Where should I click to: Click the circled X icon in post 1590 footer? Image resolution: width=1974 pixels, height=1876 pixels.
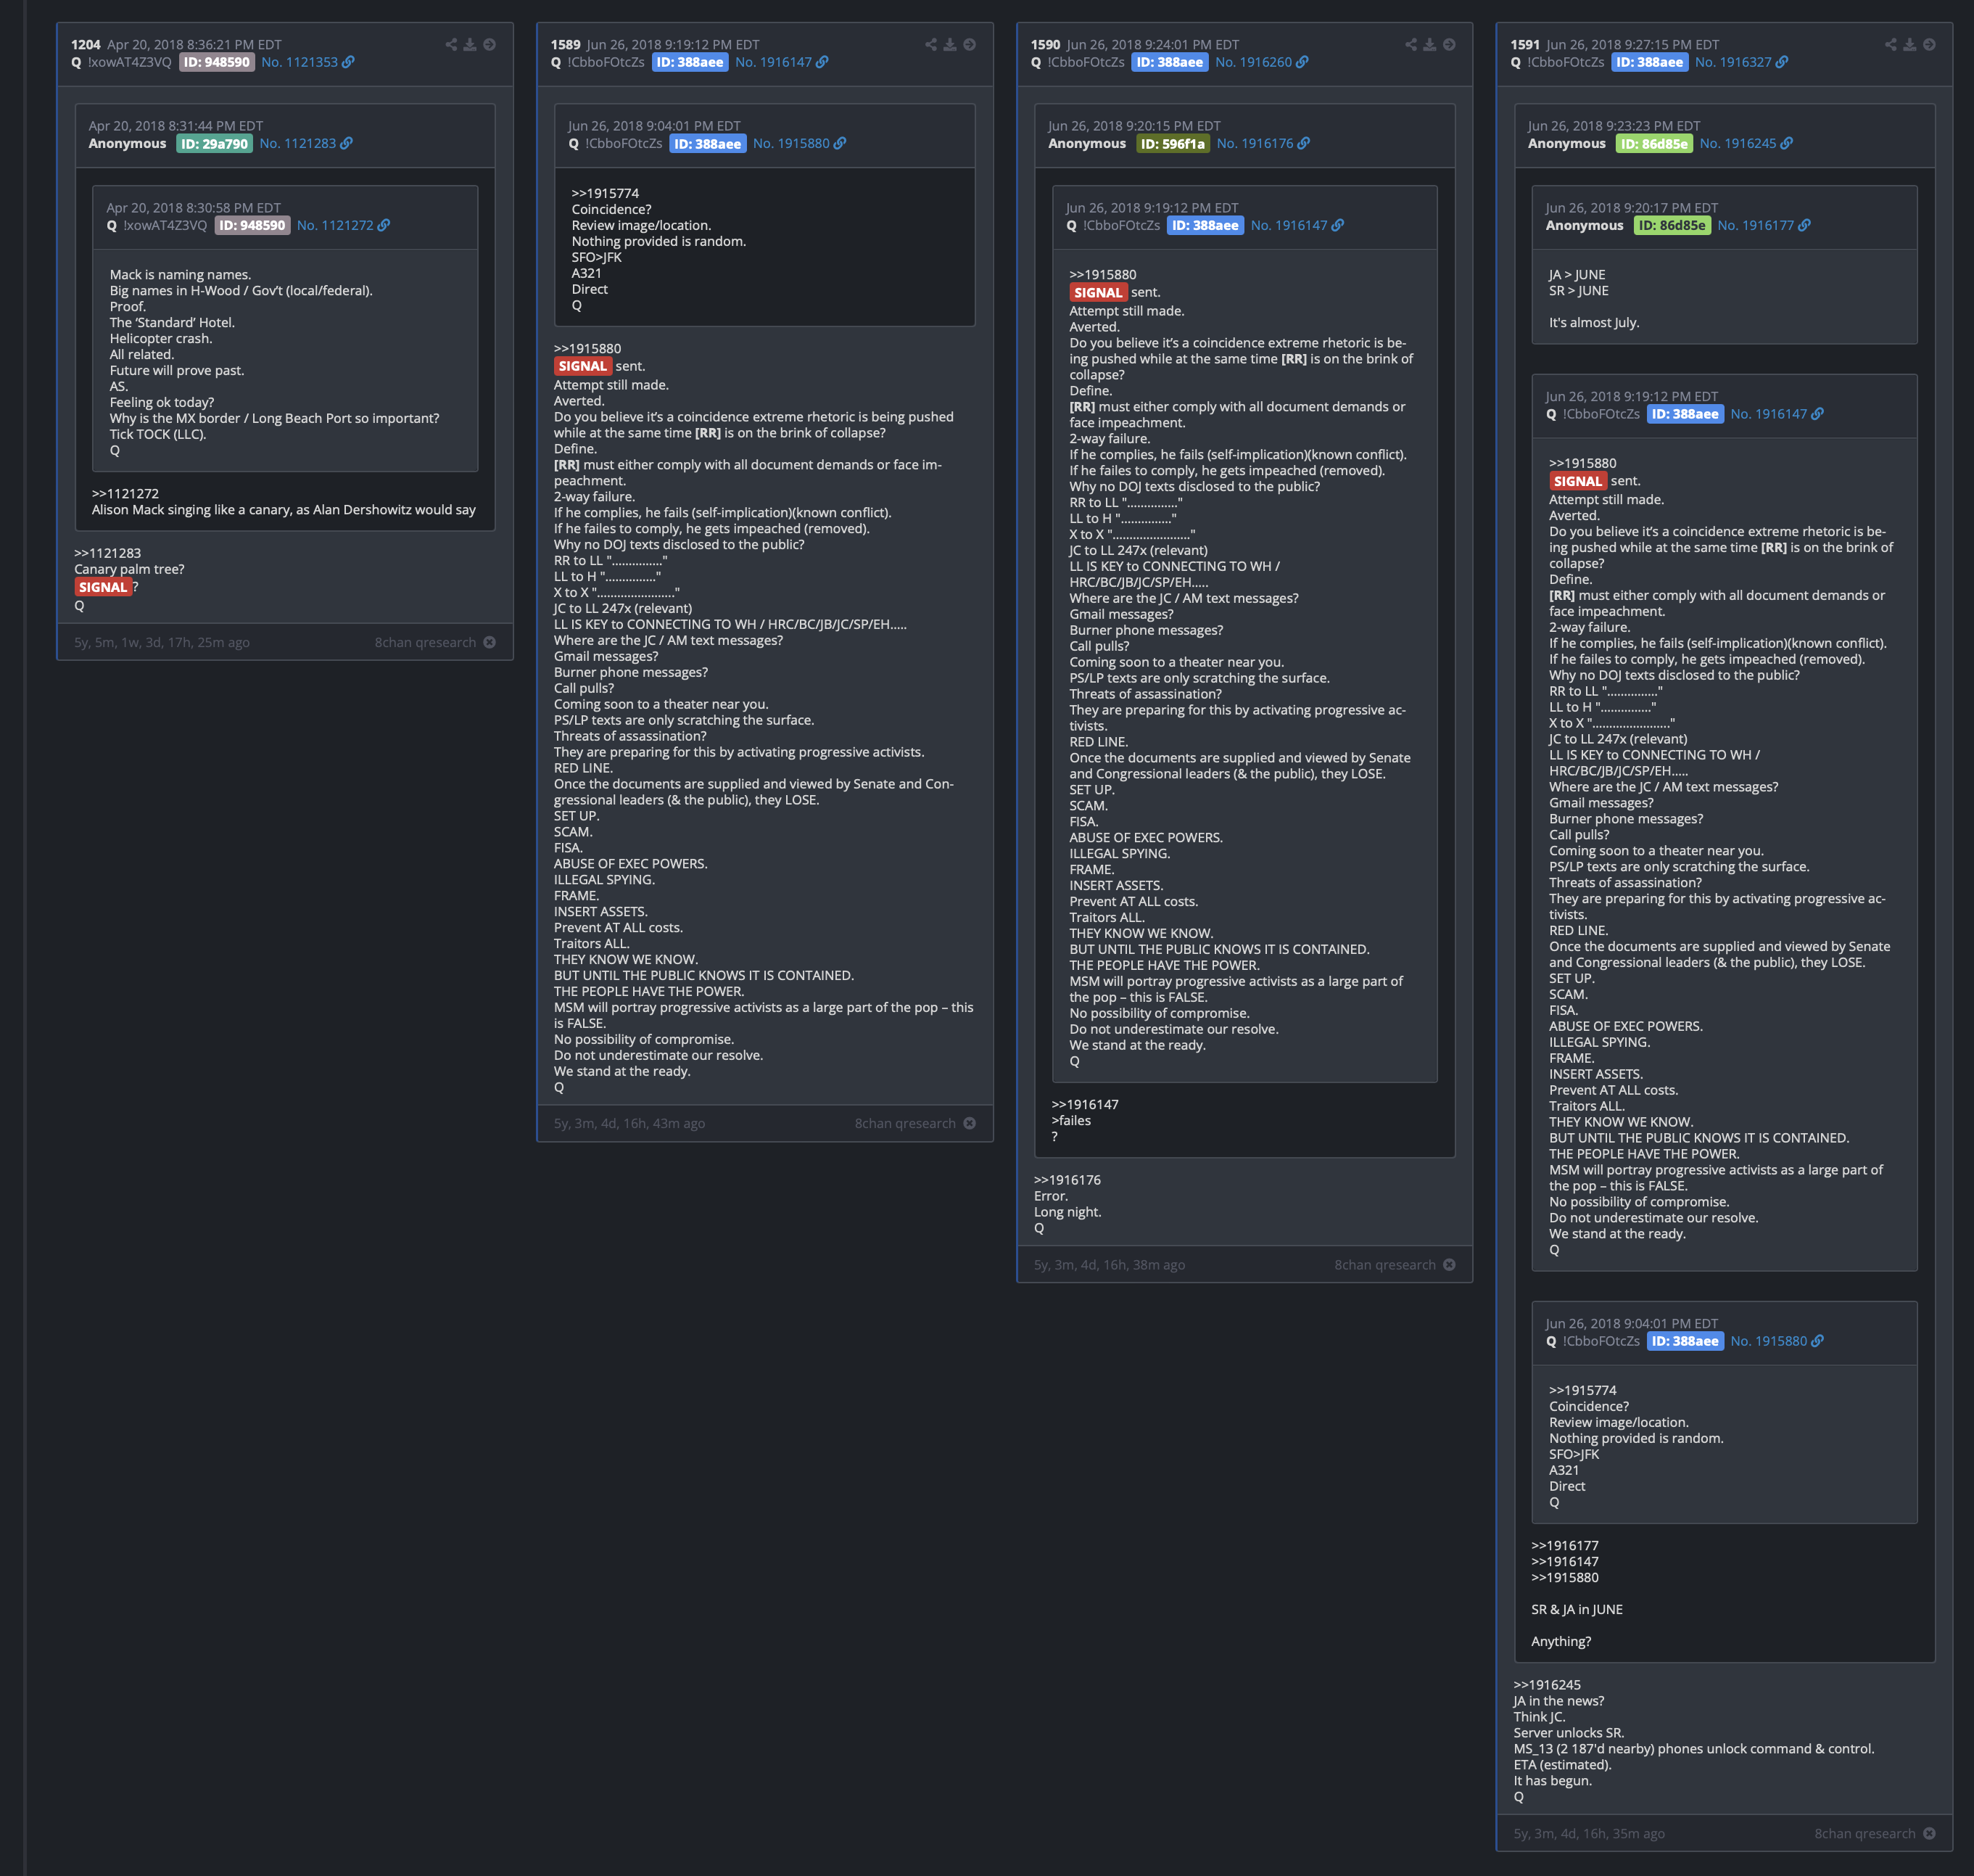(x=1449, y=1265)
